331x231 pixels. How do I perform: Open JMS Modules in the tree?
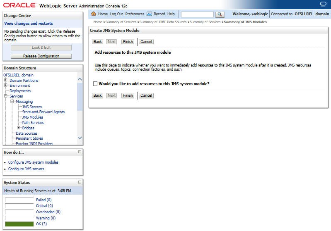(x=32, y=117)
